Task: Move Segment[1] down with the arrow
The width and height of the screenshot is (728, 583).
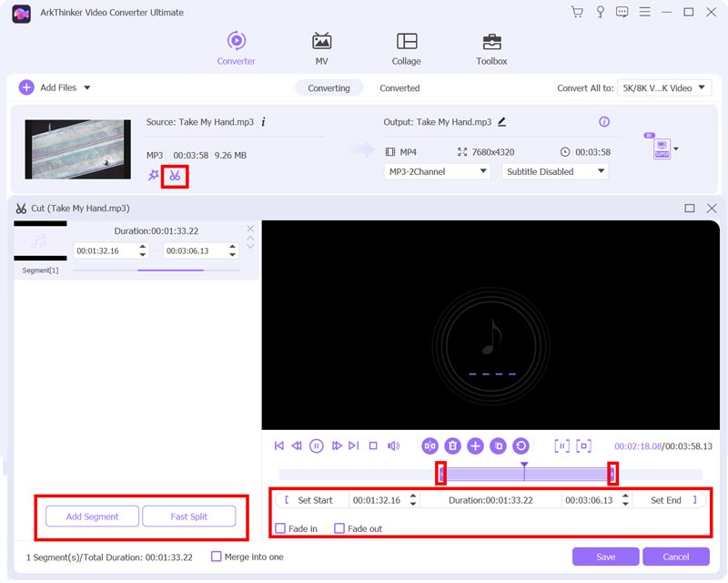Action: (250, 246)
